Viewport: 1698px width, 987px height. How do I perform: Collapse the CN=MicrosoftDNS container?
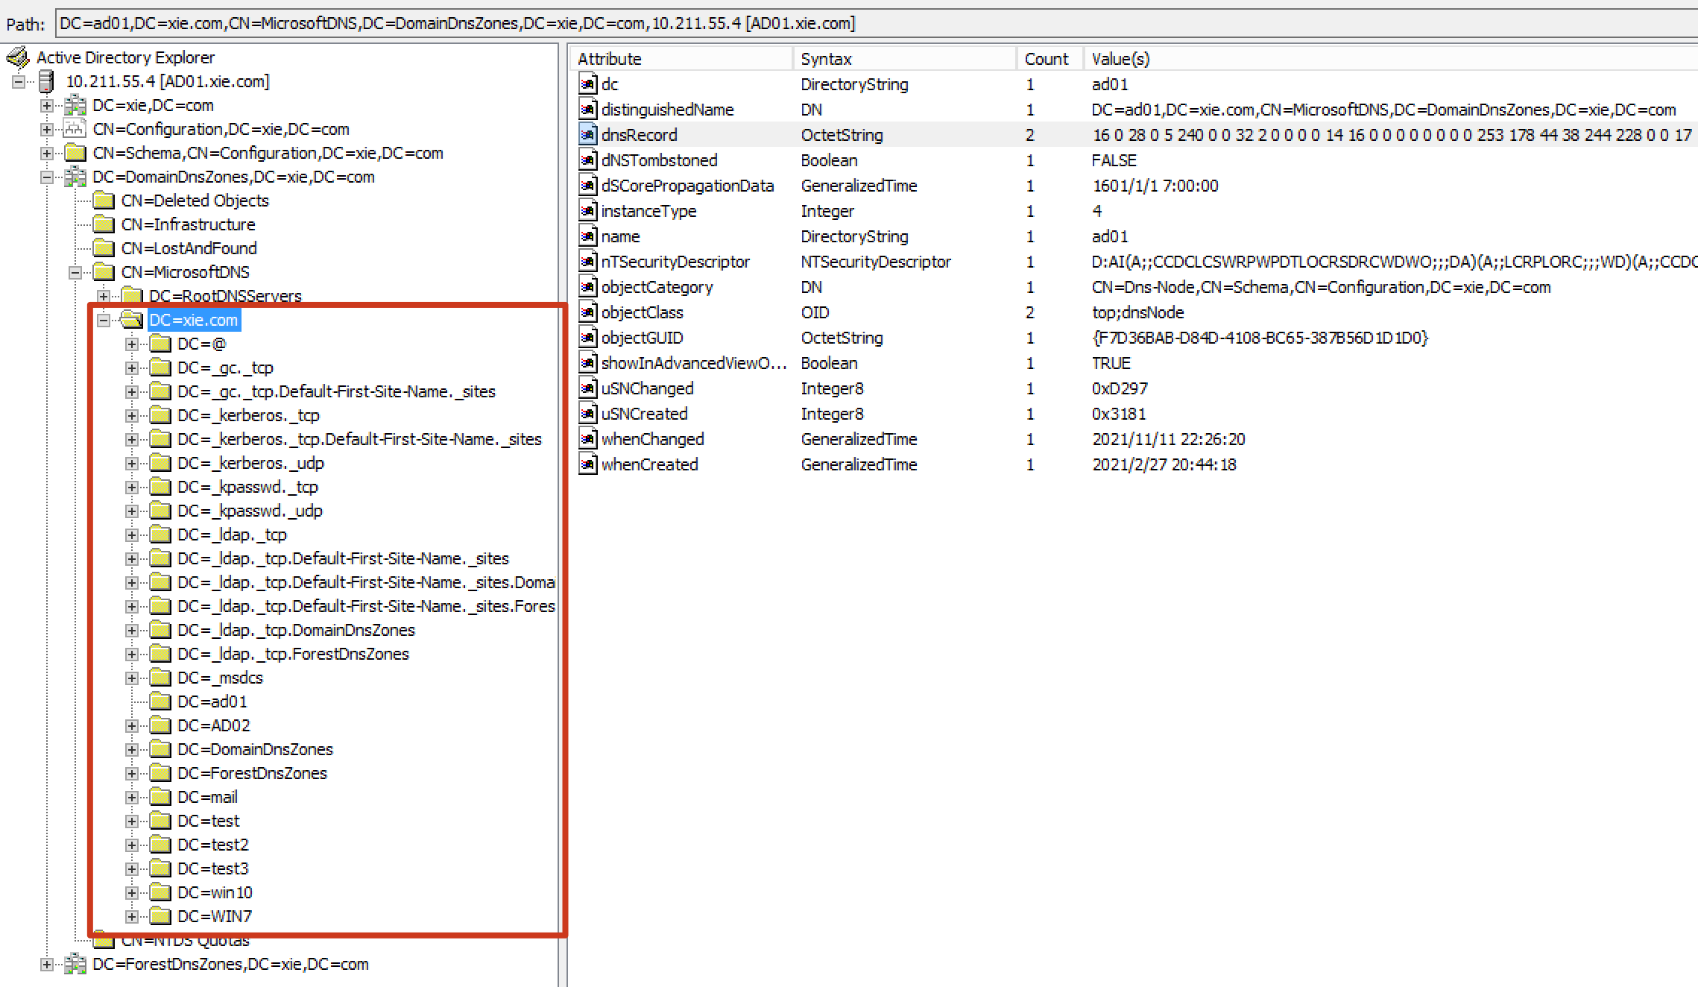pyautogui.click(x=75, y=272)
